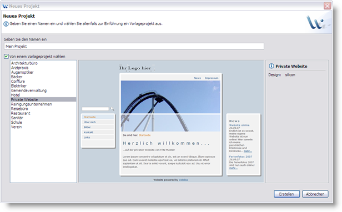Click the Weblica icon in title bar
The width and height of the screenshot is (342, 212).
point(5,6)
